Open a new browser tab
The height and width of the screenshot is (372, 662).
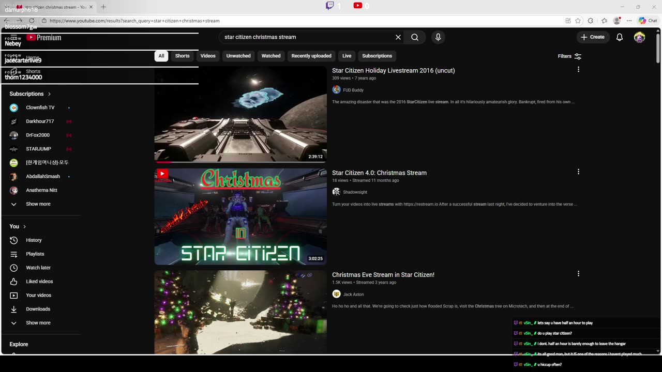(103, 7)
